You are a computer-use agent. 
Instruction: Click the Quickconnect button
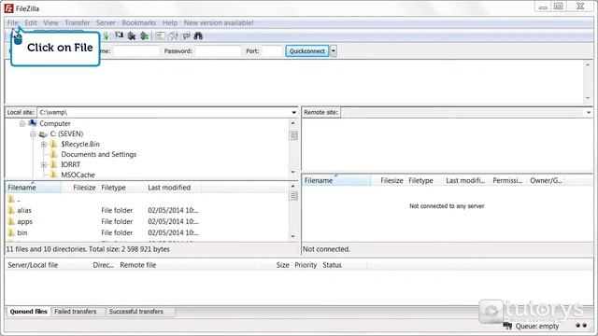pos(307,51)
